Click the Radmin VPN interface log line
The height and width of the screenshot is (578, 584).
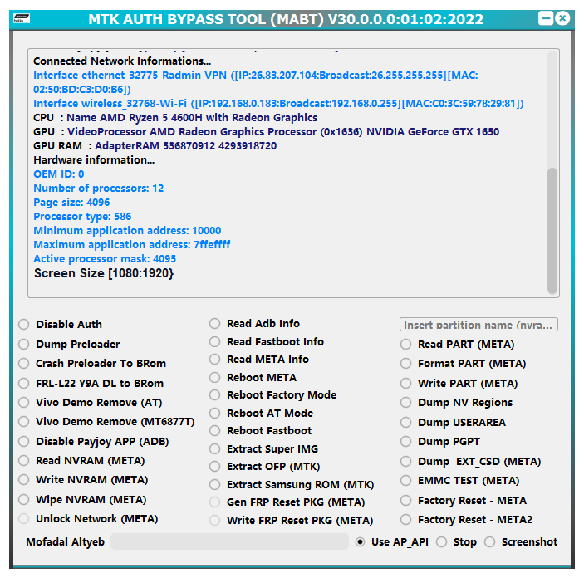tap(256, 82)
